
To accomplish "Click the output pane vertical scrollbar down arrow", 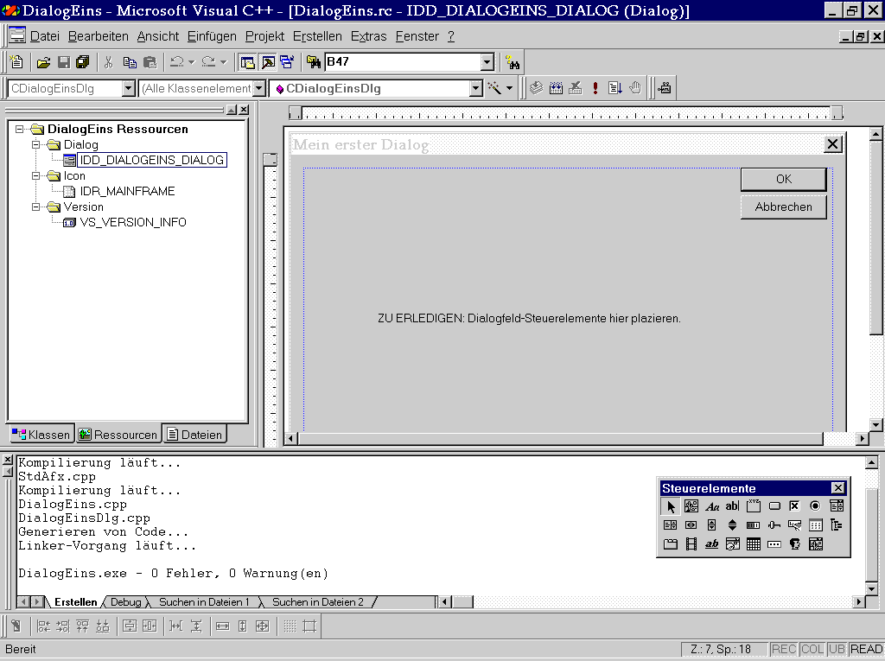I will 871,588.
